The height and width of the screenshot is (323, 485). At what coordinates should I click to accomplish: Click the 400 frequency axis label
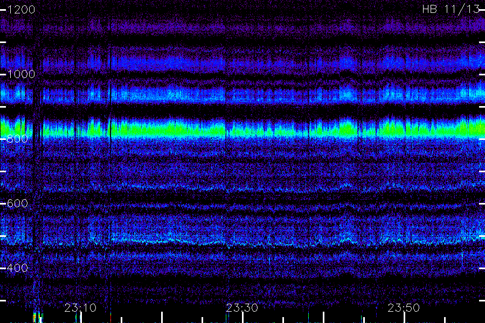point(17,268)
